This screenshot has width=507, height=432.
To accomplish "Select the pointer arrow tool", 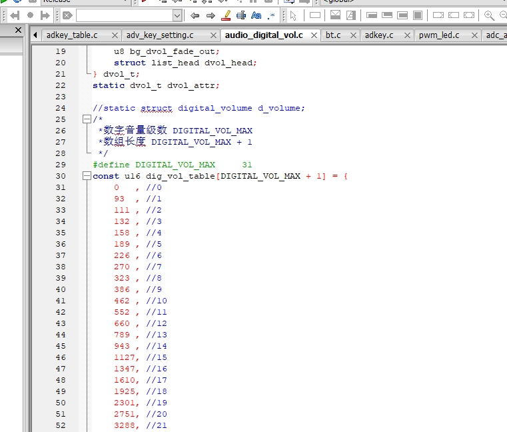I will [x=293, y=15].
